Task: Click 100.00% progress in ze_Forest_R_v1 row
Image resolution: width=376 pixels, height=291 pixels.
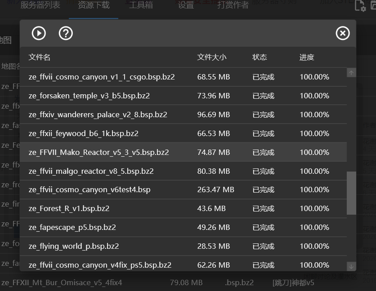Action: click(314, 209)
